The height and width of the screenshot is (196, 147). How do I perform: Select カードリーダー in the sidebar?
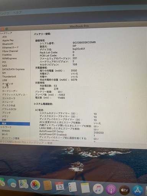click(10, 91)
